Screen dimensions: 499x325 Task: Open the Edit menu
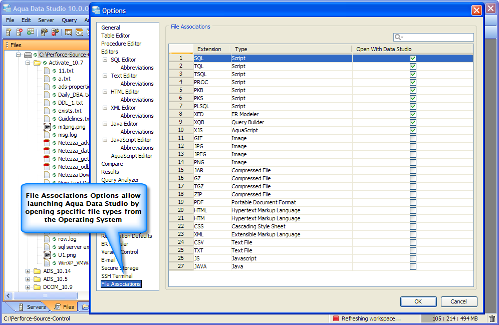(26, 20)
